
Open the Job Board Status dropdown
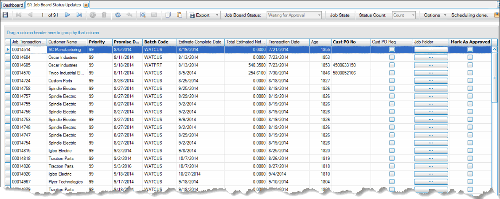point(294,15)
